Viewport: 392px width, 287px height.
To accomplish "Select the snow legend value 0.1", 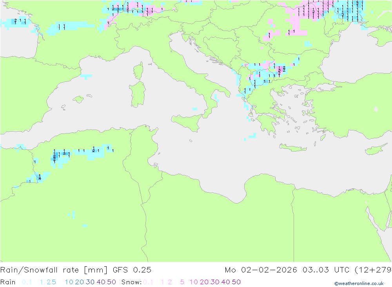I will tap(148, 282).
